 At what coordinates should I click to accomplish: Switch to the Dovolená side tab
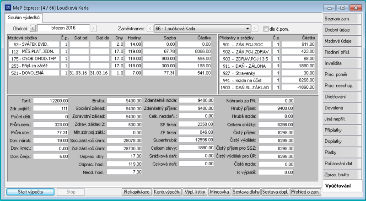342,108
